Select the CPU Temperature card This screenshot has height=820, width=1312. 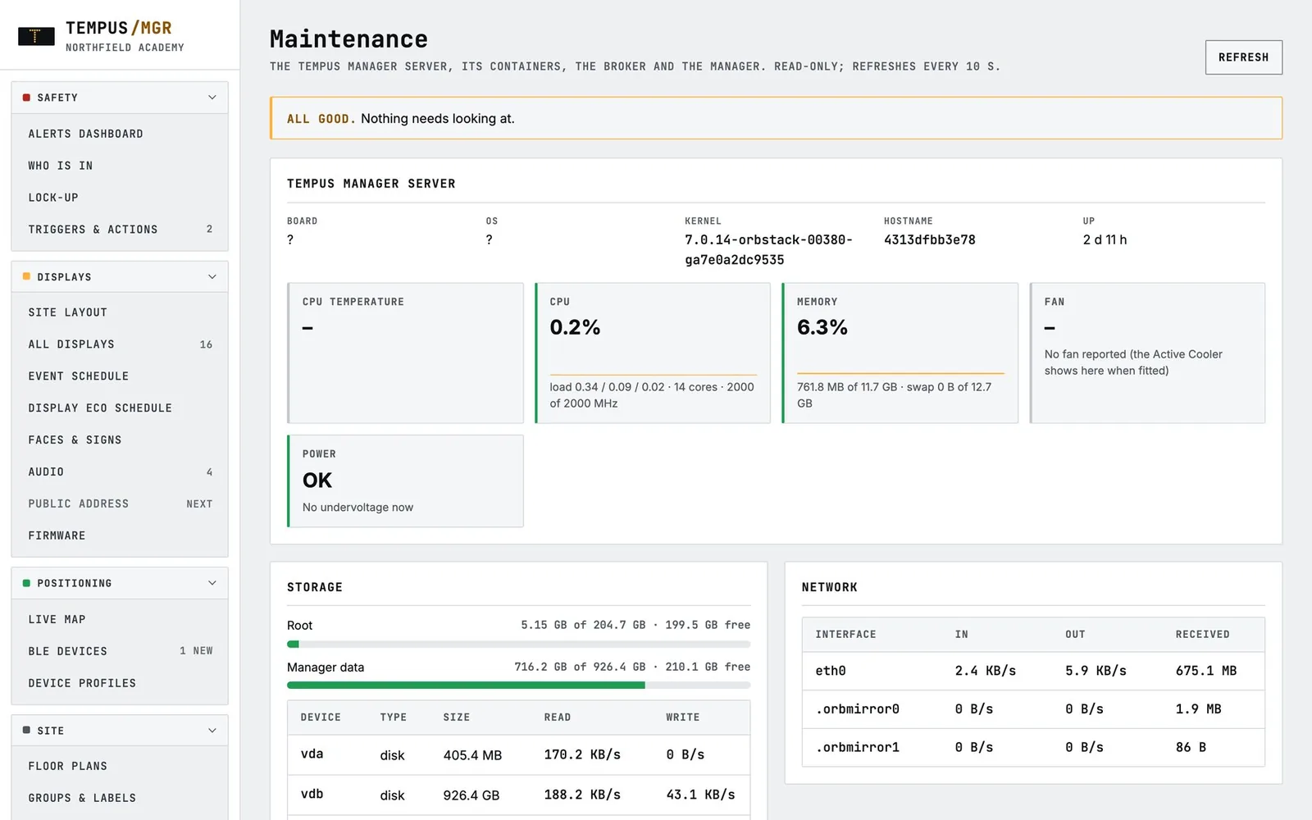[405, 353]
